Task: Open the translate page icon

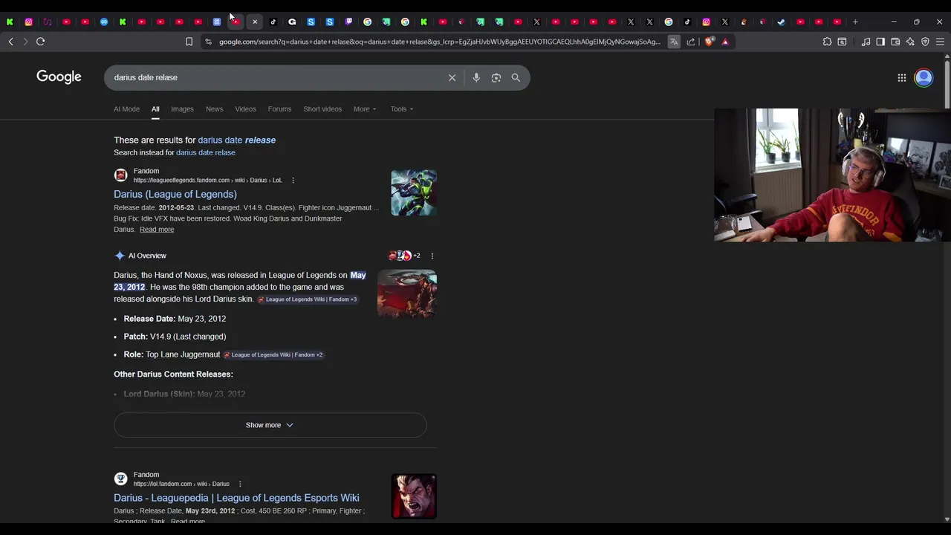Action: (674, 42)
